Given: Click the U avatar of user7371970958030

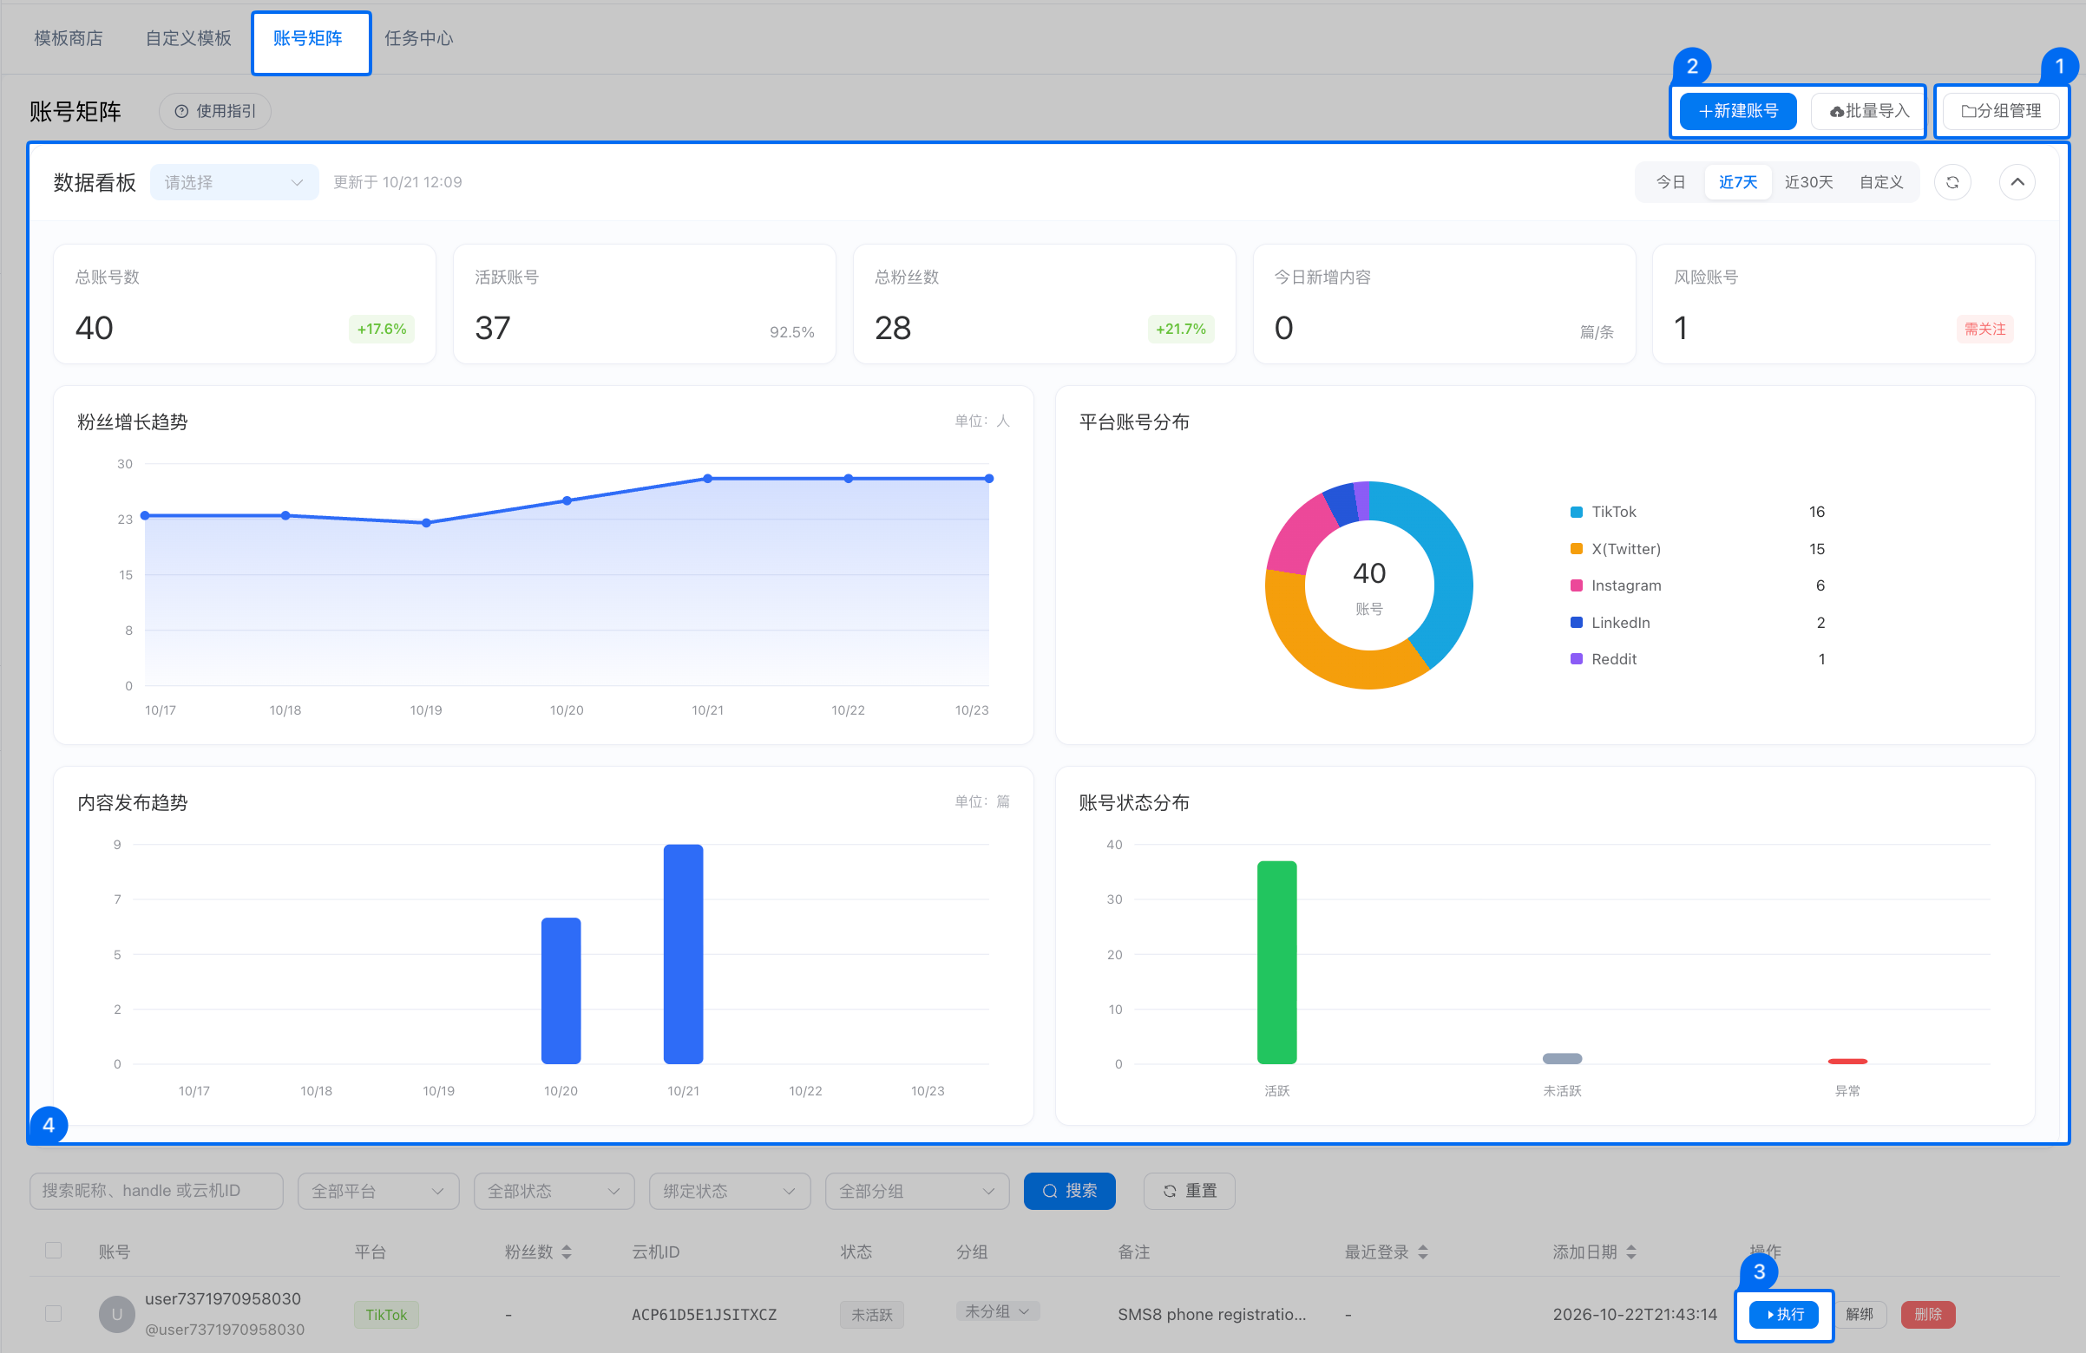Looking at the screenshot, I should pos(116,1314).
